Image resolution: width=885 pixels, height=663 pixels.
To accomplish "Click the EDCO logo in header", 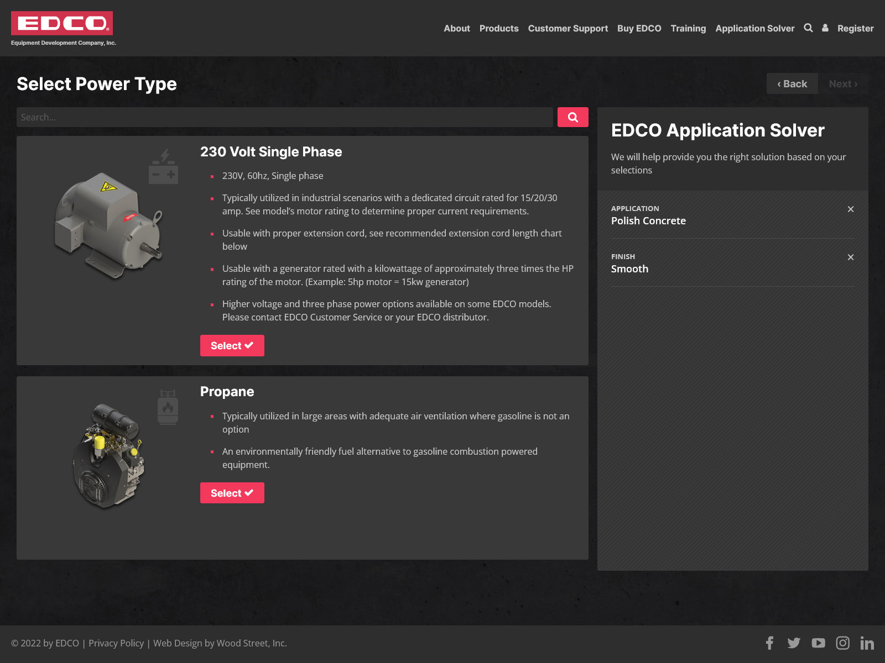I will tap(63, 28).
